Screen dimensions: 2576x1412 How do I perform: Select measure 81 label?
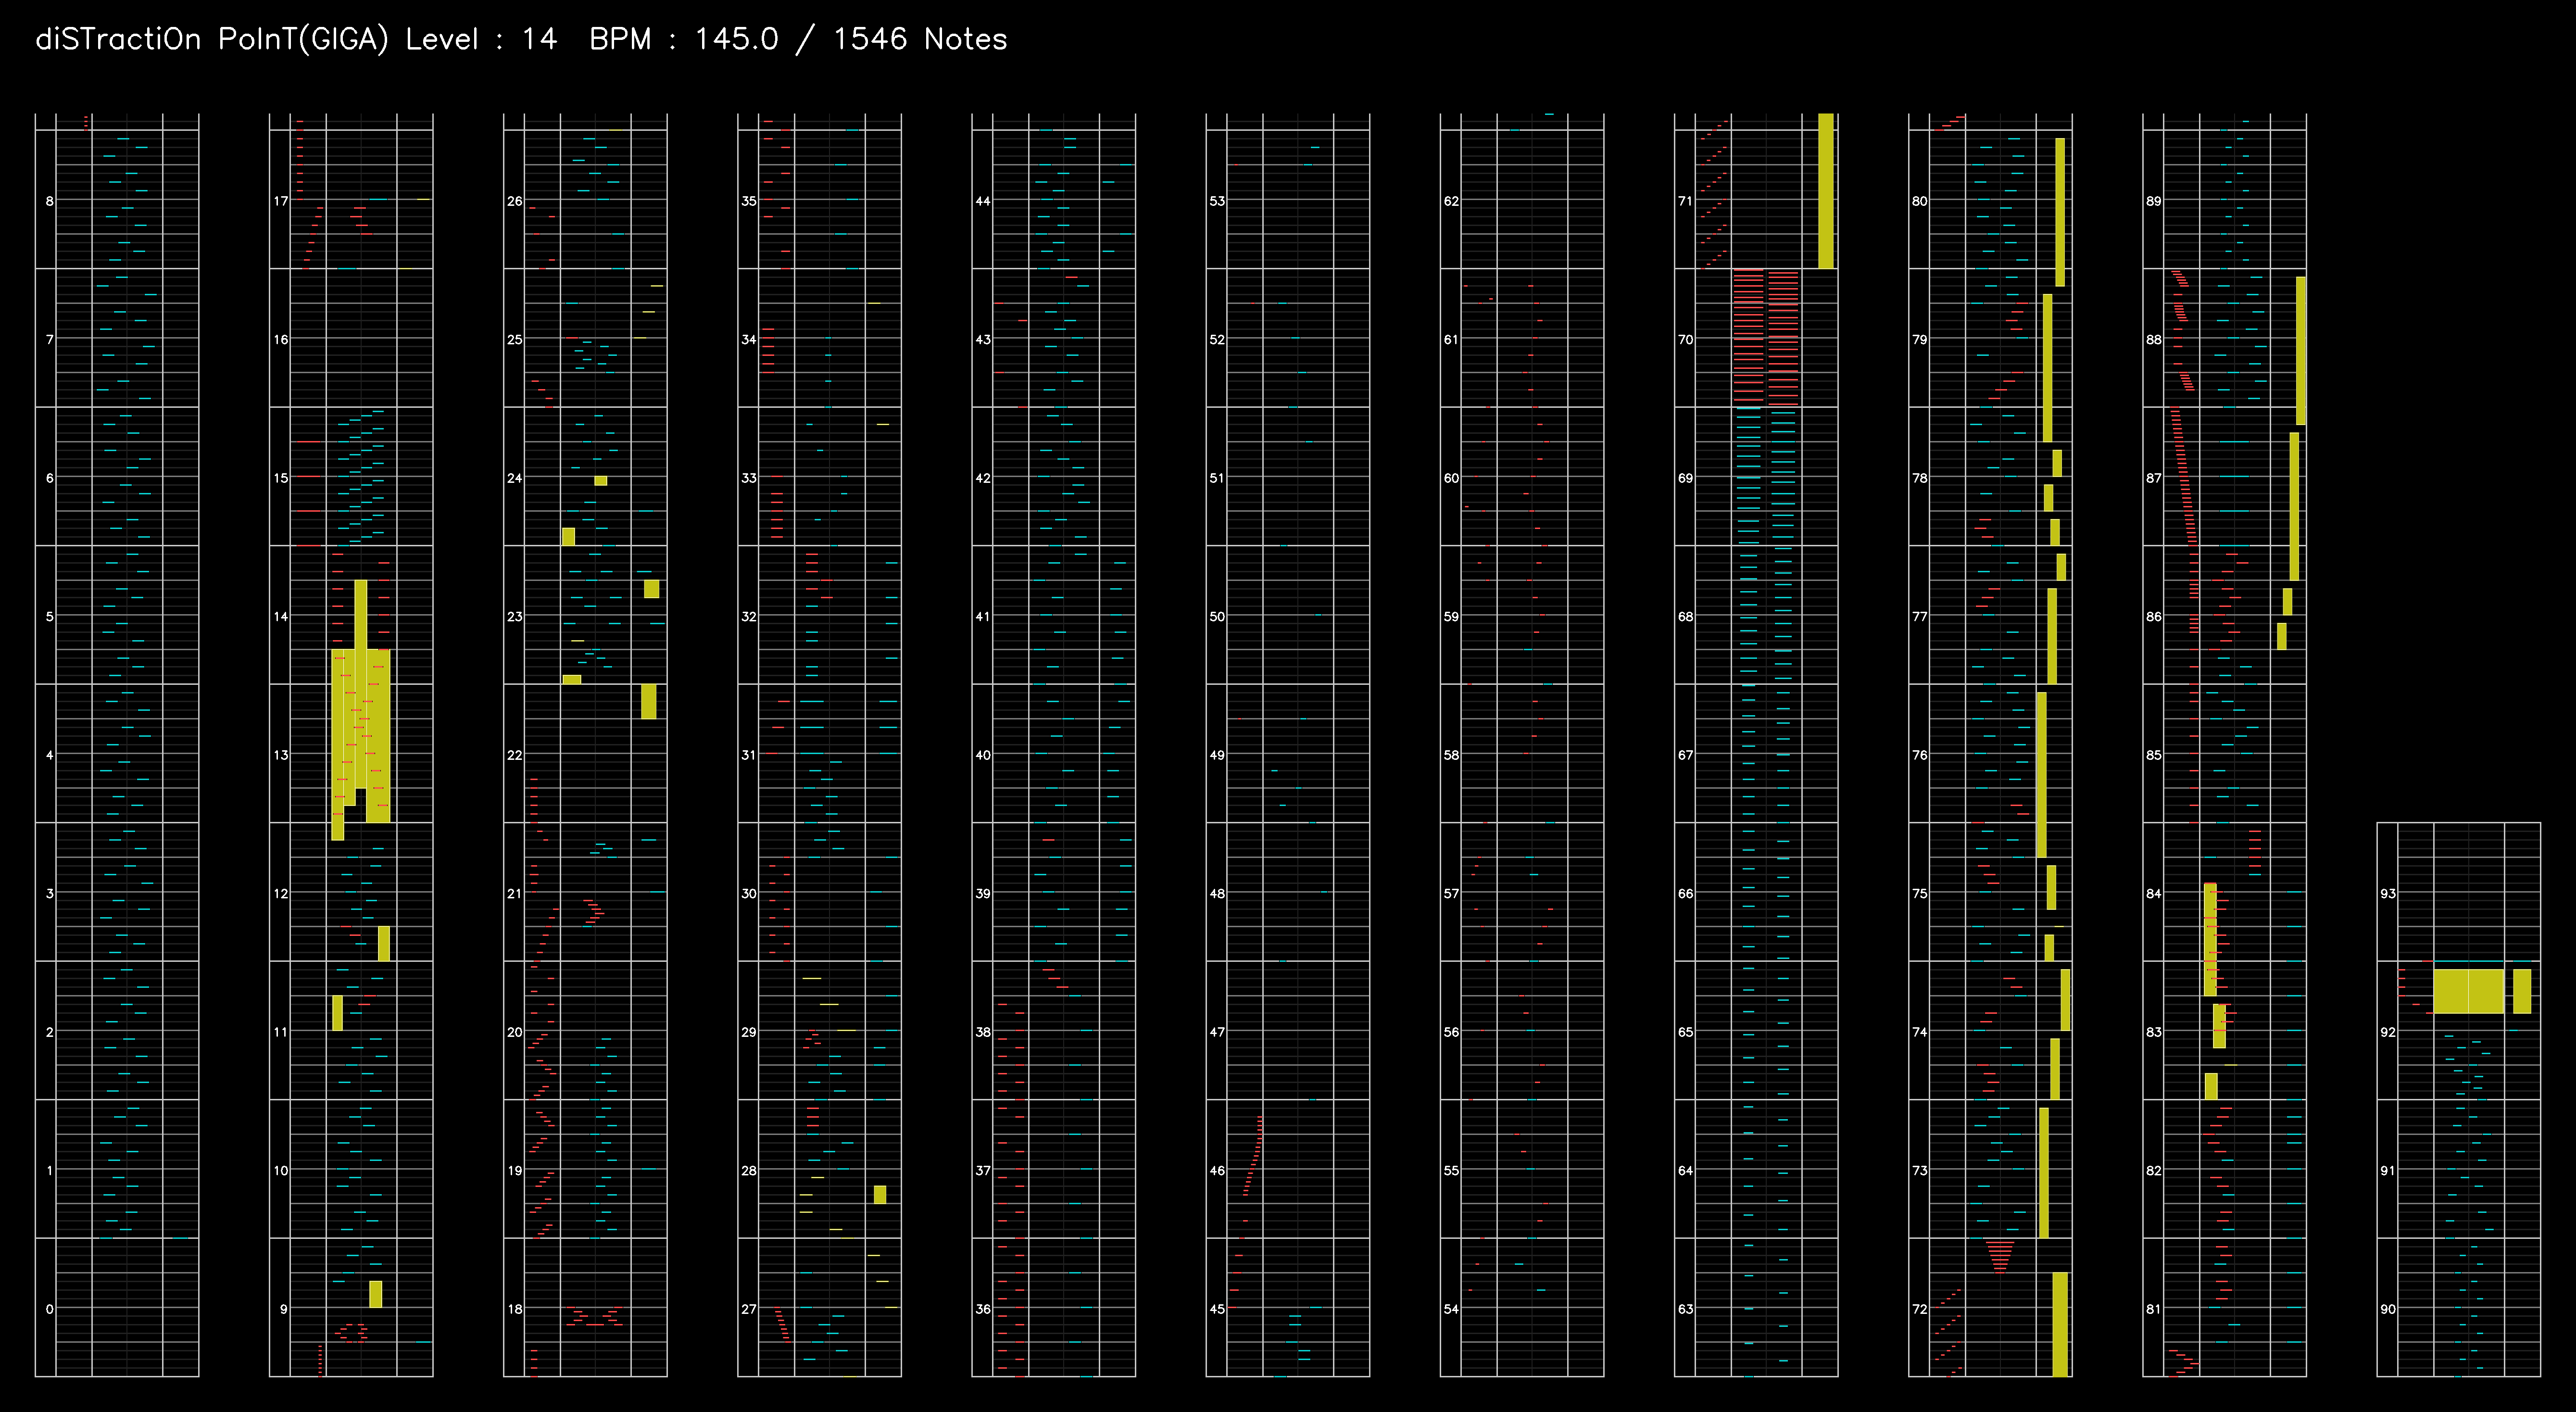tap(2154, 1309)
